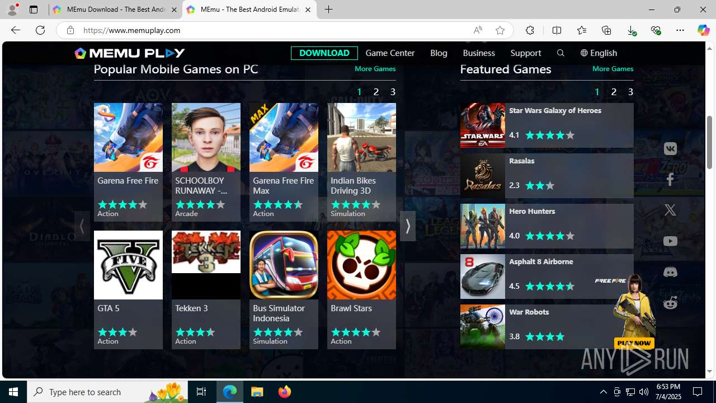
Task: Click the browser Back arrow
Action: click(x=15, y=30)
